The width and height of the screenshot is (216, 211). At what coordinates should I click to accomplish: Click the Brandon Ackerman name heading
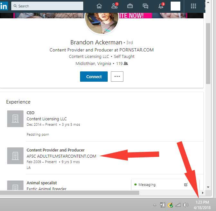tap(96, 42)
